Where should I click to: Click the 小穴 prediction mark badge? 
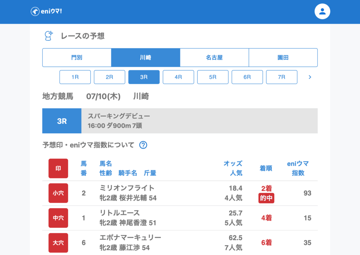(58, 193)
